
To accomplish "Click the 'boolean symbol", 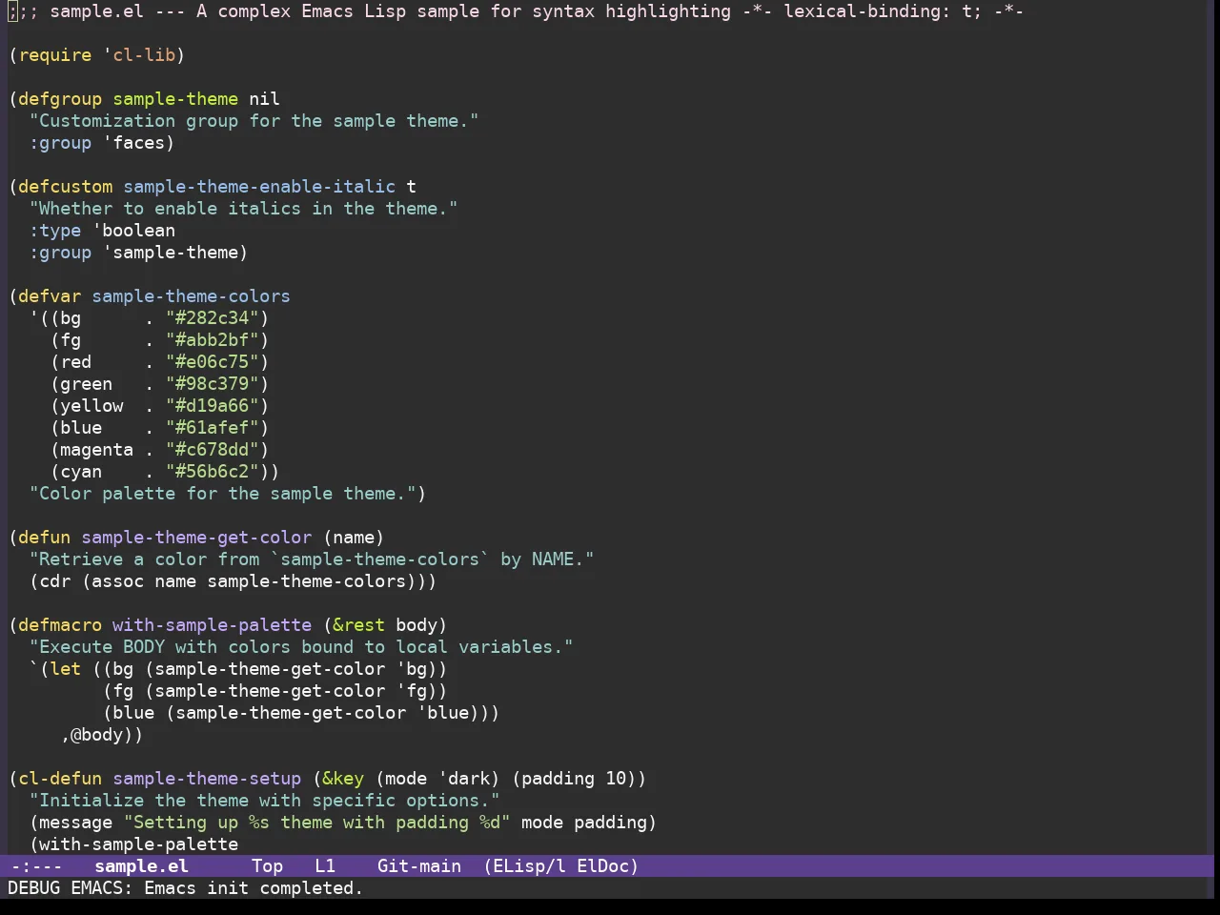I will tap(133, 230).
